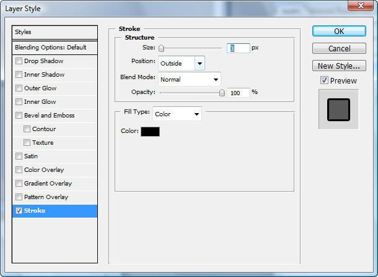Click the OK button
378x277 pixels.
point(339,32)
